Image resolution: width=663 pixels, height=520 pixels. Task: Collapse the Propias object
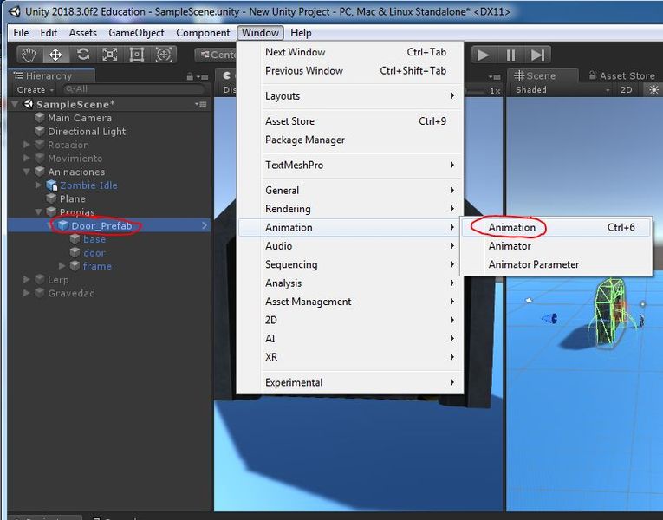tap(38, 211)
